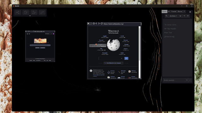Viewport: 202px width, 113px height.
Task: Go back in the Wikipedia node browser
Action: tap(96, 24)
